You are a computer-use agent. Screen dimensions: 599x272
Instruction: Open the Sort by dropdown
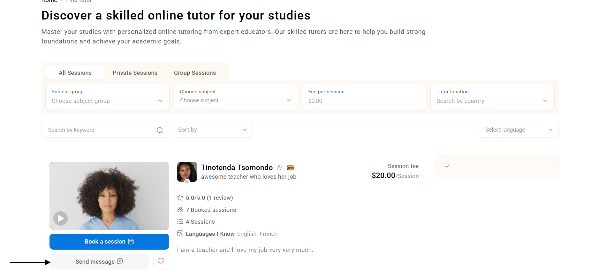(213, 130)
